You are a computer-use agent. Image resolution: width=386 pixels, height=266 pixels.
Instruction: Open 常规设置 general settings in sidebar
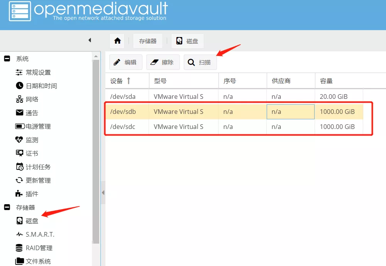pos(38,73)
